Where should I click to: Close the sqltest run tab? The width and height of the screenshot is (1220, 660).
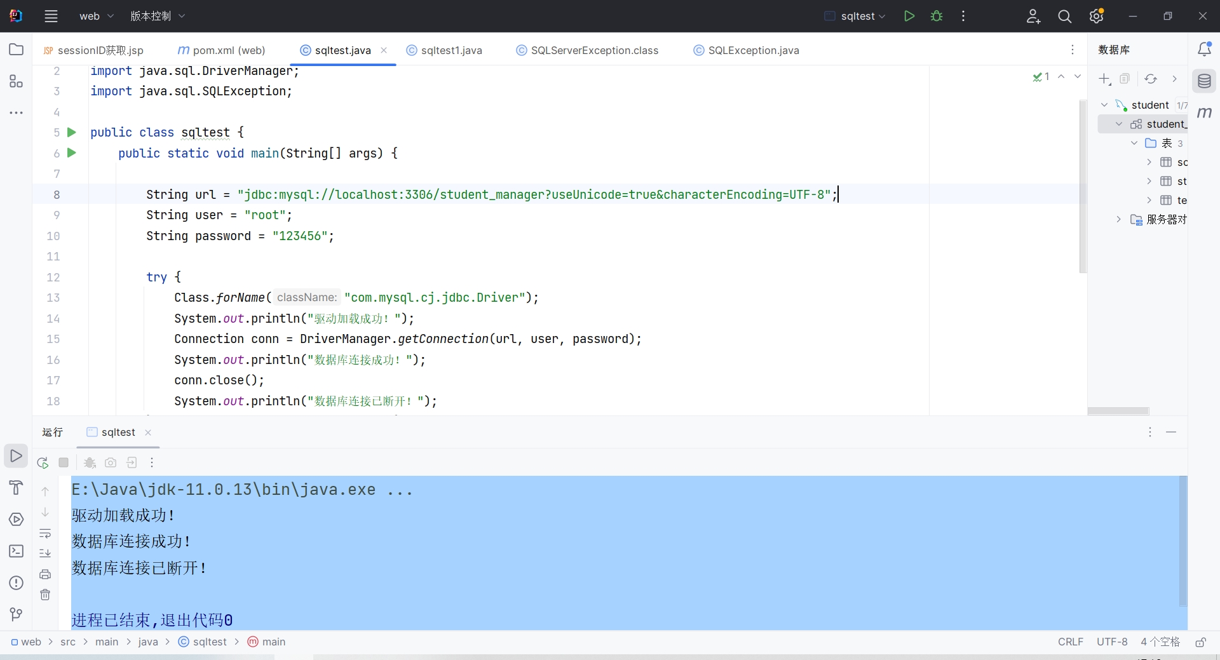[x=148, y=432]
